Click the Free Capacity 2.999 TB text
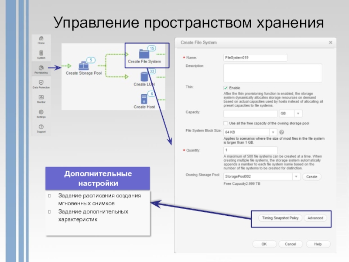This screenshot has height=262, width=349. click(x=242, y=183)
